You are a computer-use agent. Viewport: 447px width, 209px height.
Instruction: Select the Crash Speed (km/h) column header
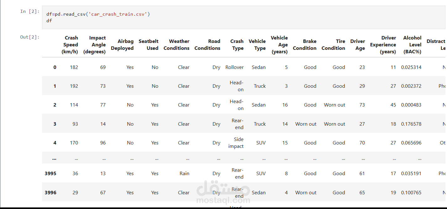pyautogui.click(x=71, y=45)
